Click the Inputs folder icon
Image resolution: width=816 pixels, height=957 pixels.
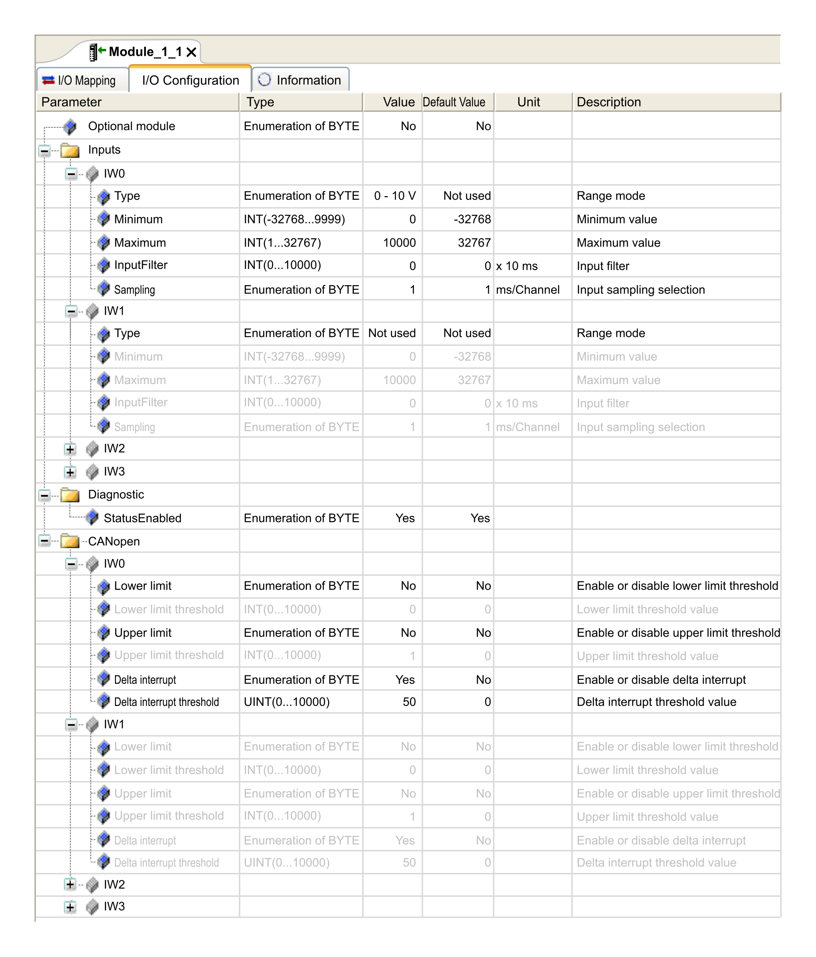70,150
